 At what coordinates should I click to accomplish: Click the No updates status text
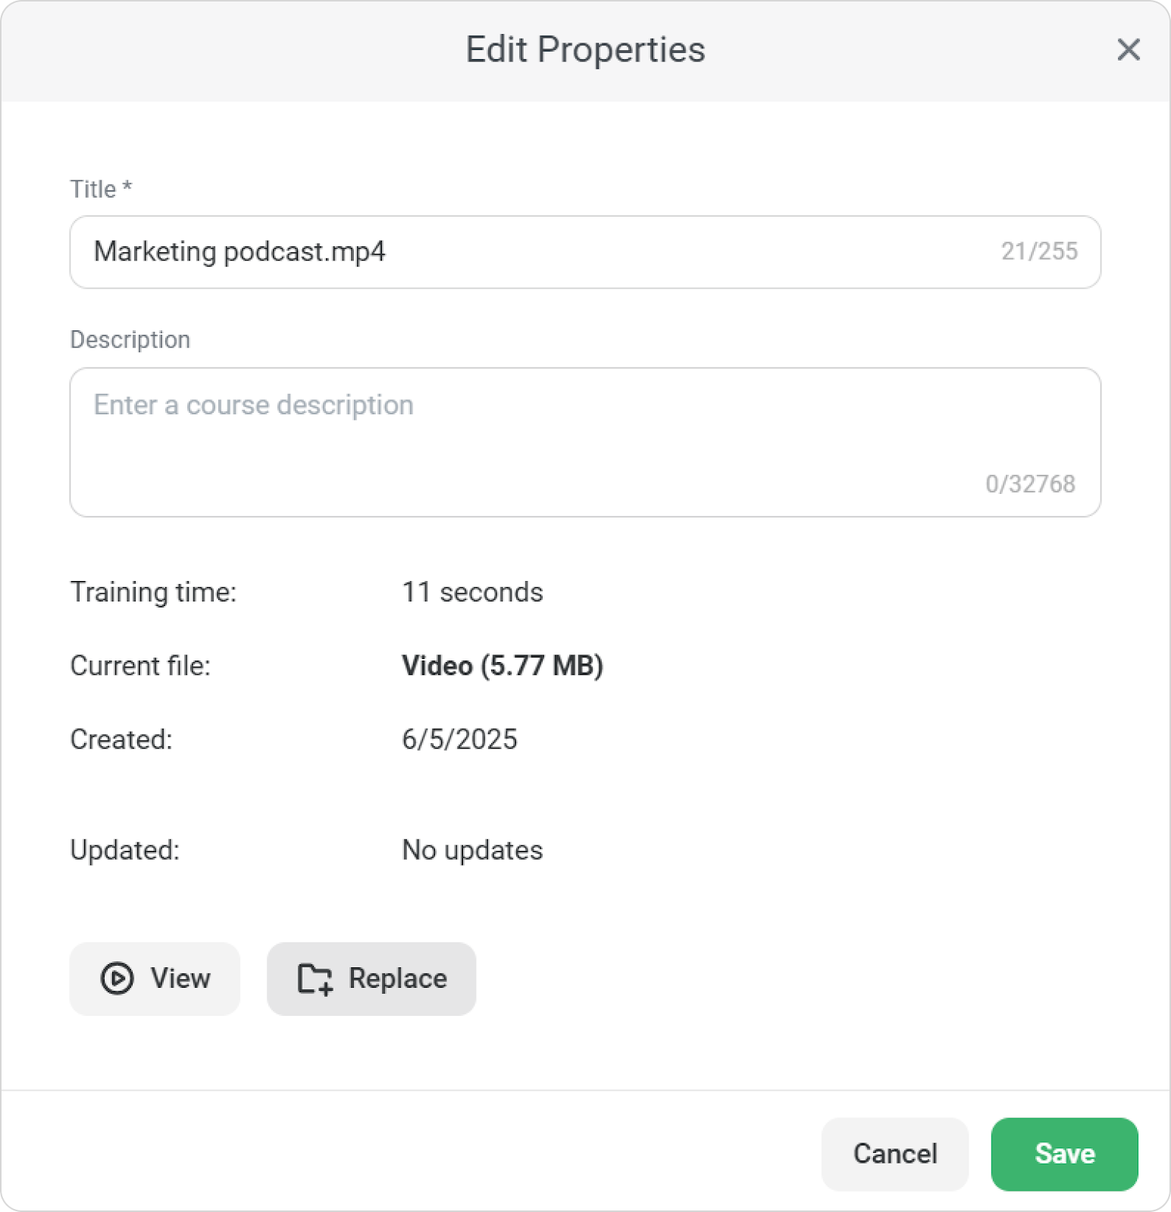(x=472, y=850)
